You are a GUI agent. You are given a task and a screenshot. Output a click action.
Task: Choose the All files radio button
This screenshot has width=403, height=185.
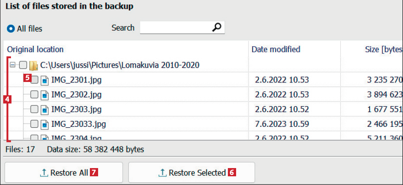11,29
